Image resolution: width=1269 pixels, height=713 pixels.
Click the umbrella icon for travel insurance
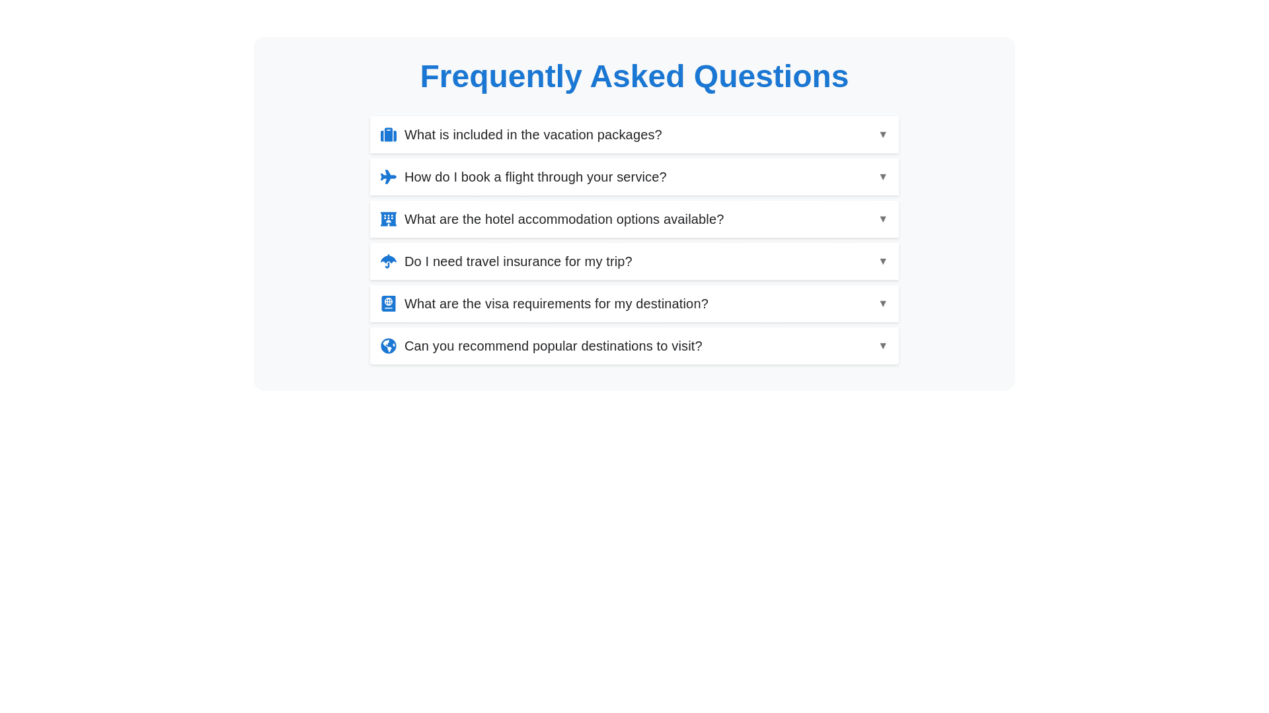[388, 261]
